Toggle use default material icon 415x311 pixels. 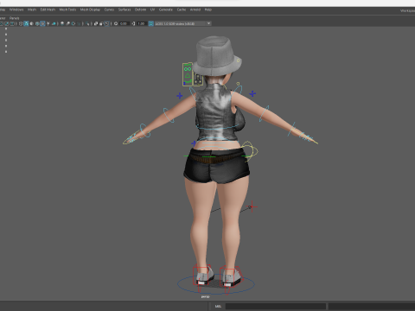point(31,23)
